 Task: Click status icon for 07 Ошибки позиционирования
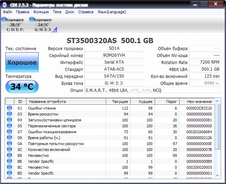point(9,131)
